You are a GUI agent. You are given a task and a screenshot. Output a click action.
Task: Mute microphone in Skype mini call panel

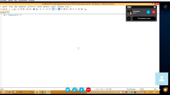pos(148,12)
